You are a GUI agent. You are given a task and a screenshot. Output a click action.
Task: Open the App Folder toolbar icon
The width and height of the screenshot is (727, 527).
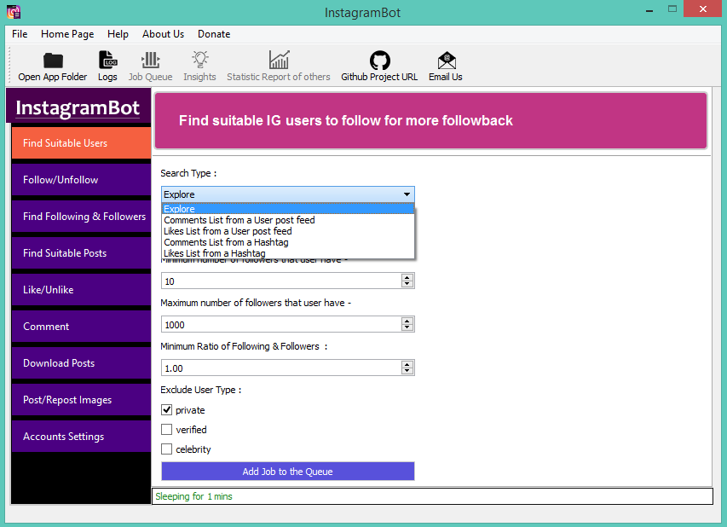[x=53, y=61]
